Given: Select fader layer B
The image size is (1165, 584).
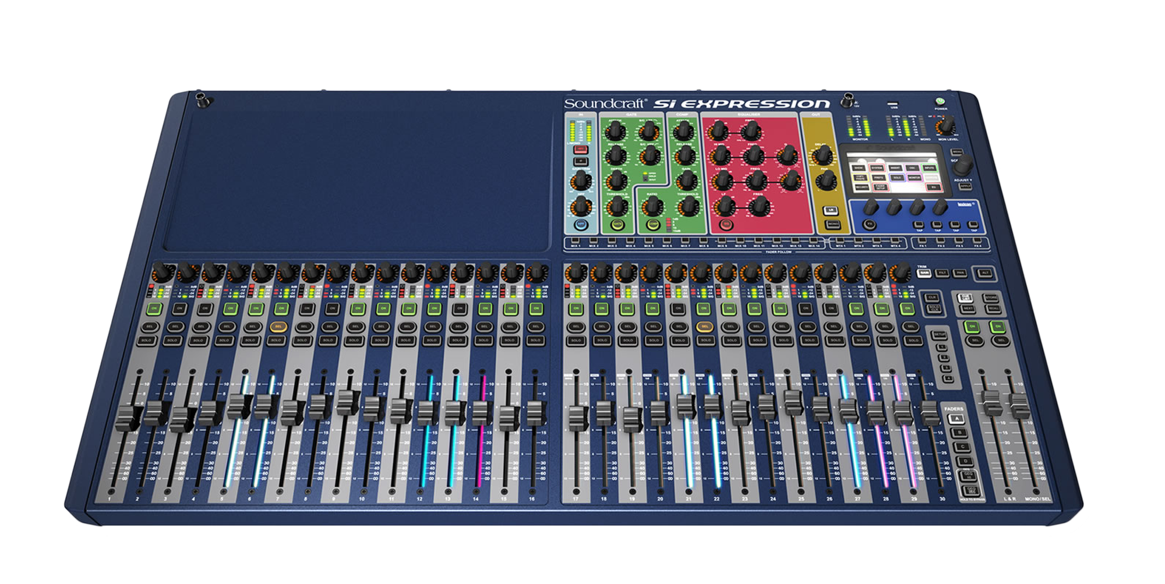Looking at the screenshot, I should (959, 433).
